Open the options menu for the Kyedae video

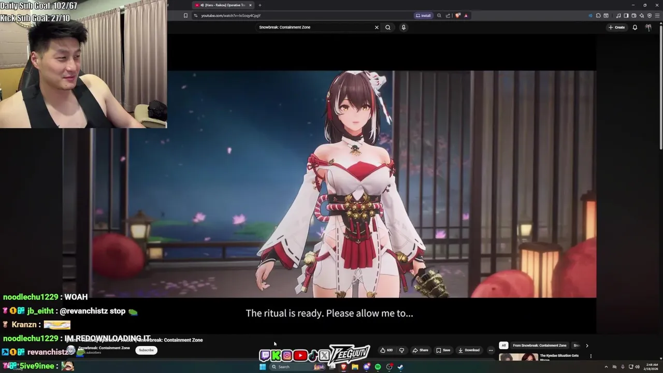pos(590,356)
